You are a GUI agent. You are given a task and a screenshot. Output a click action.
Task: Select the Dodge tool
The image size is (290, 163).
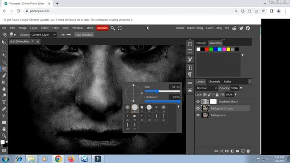tap(4, 96)
